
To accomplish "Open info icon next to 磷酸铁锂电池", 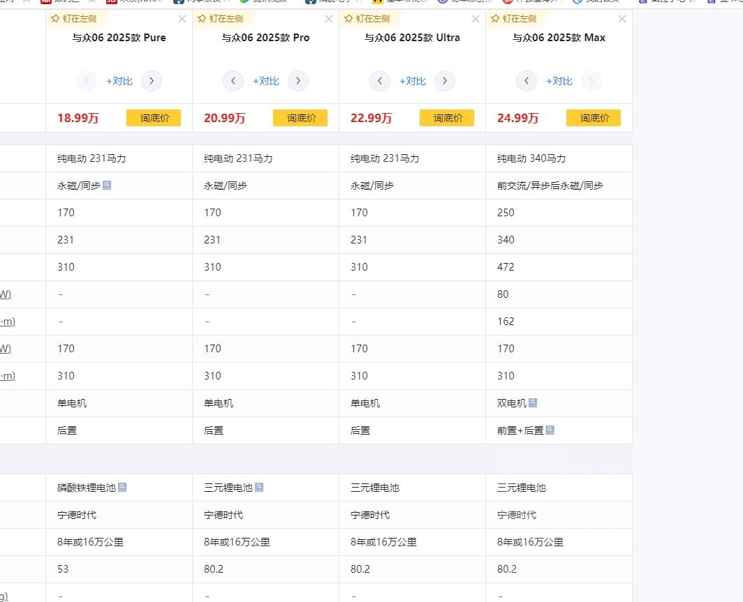I will pos(122,487).
